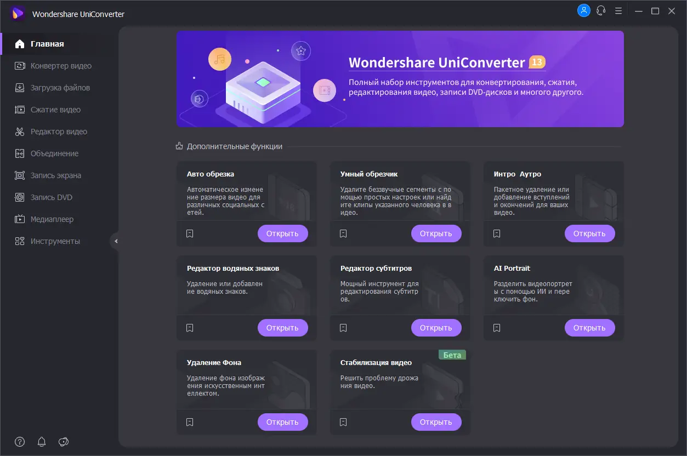Open the feedback smiley icon at bottom left
Screen dimensions: 687x456
click(x=64, y=441)
